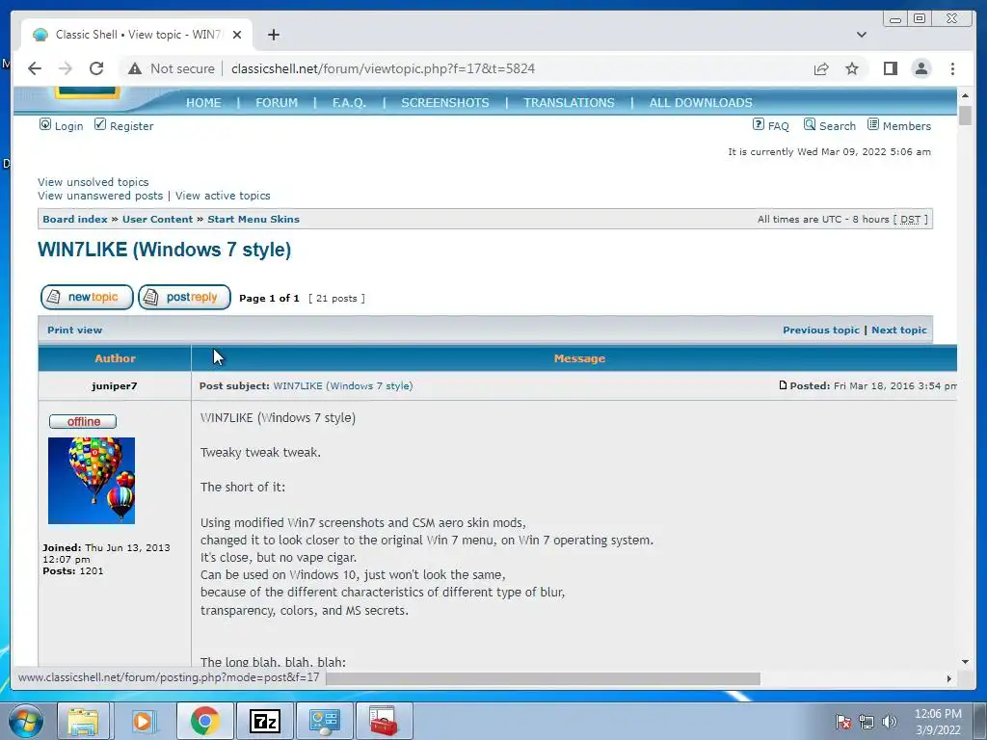Screen dimensions: 987x740
Task: View active topics
Action: pos(223,196)
